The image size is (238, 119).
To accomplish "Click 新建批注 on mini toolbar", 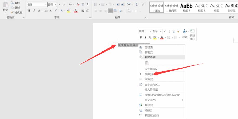I will click(x=192, y=34).
